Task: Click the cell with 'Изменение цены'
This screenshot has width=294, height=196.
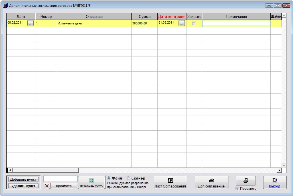Action: pos(94,23)
